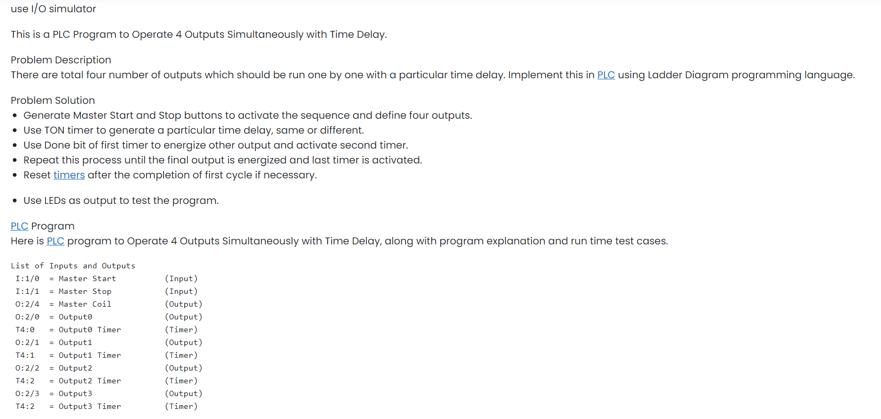Image resolution: width=881 pixels, height=419 pixels.
Task: Click the 'List of Inputs and Outputs' code line
Action: (73, 266)
